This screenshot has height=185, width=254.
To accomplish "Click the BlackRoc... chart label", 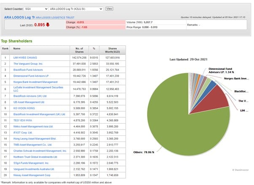I will pyautogui.click(x=241, y=91).
